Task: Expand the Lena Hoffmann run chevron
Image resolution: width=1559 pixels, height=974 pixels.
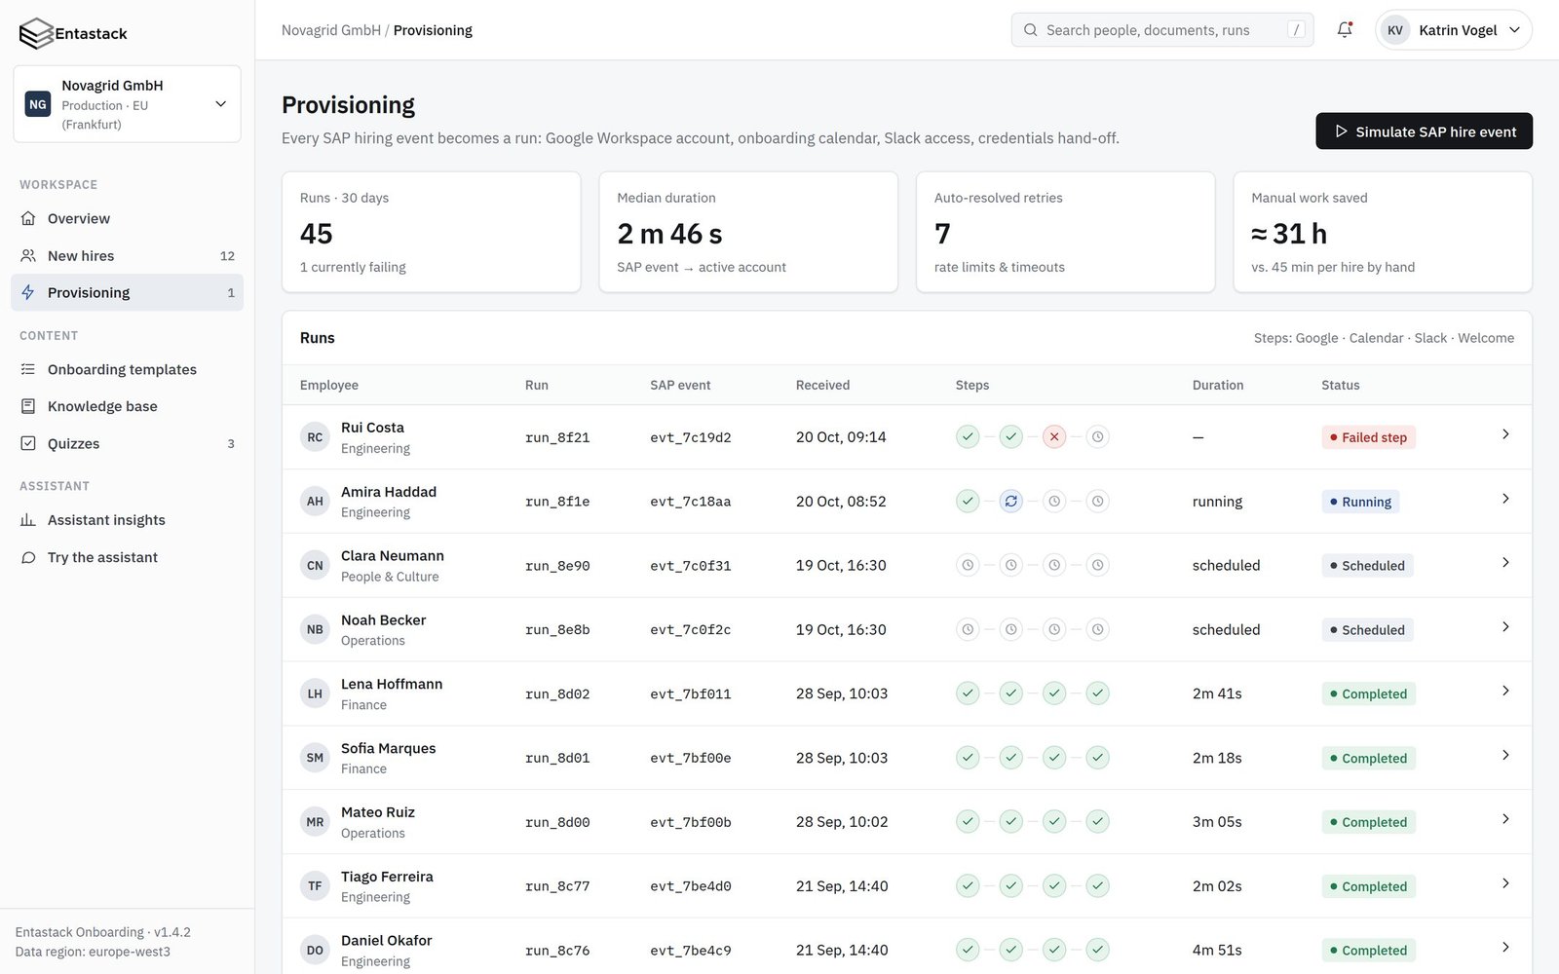Action: (1505, 691)
